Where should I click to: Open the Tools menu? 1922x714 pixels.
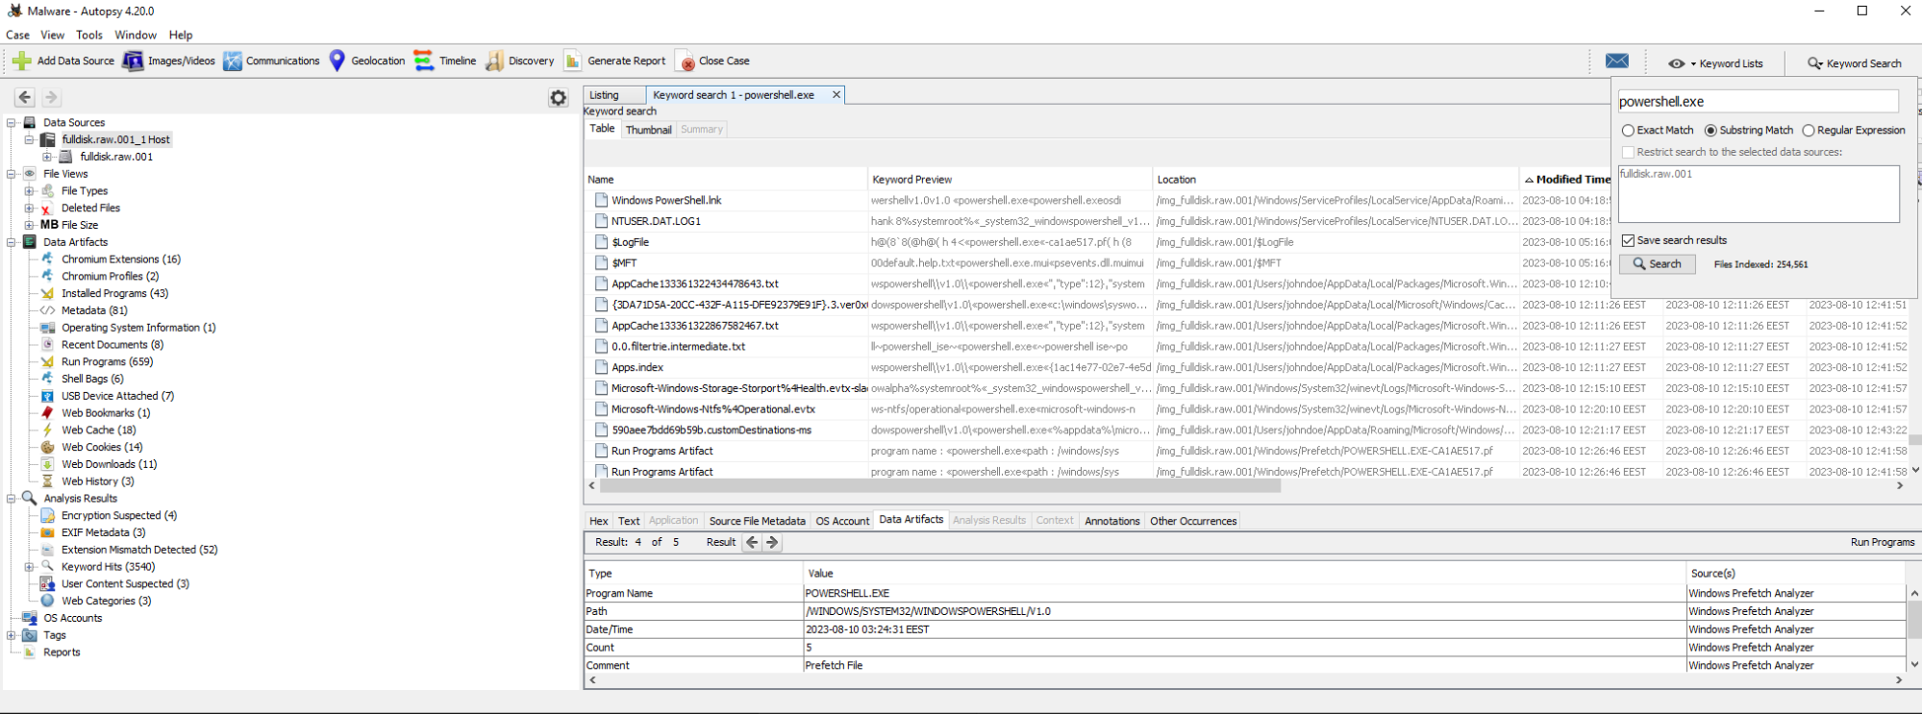[x=89, y=35]
